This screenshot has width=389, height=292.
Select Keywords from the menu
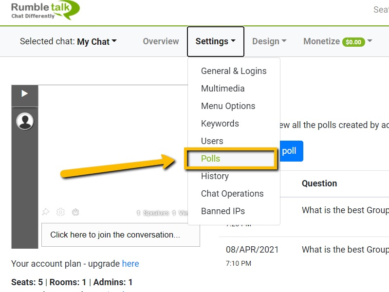point(220,124)
